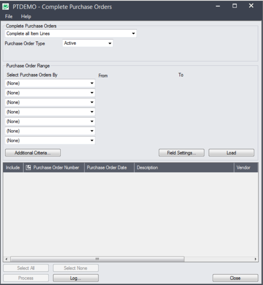Expand the Complete all Item Lines dropdown

tap(133, 33)
